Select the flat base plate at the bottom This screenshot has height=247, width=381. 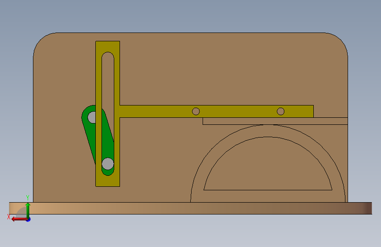[x=191, y=208]
